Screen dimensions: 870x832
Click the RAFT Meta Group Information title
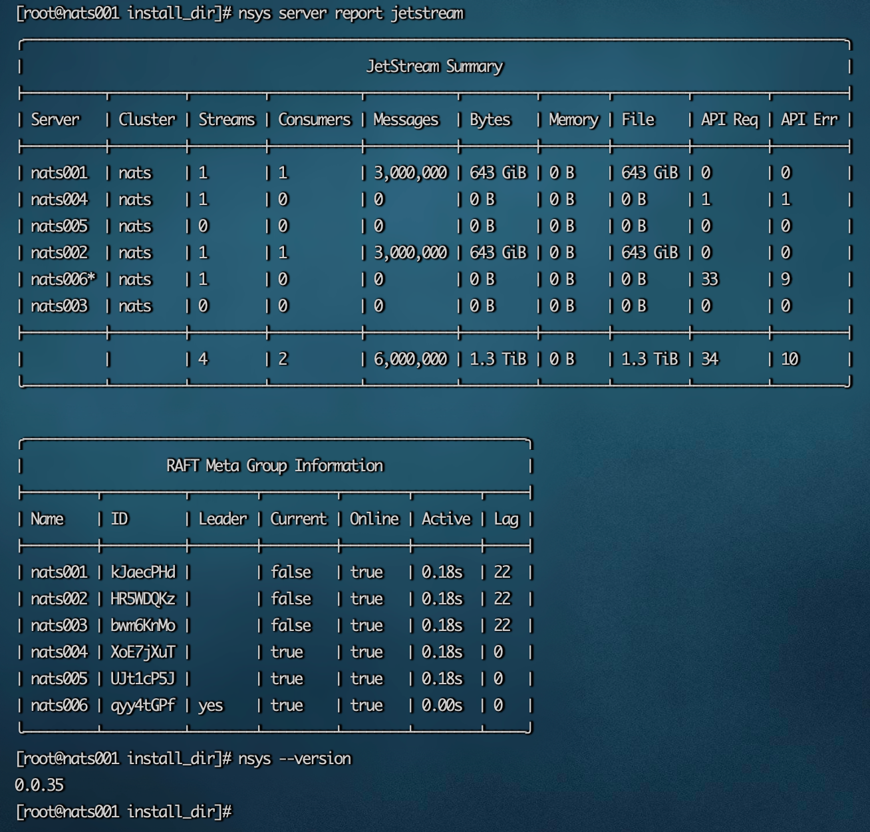tap(275, 466)
